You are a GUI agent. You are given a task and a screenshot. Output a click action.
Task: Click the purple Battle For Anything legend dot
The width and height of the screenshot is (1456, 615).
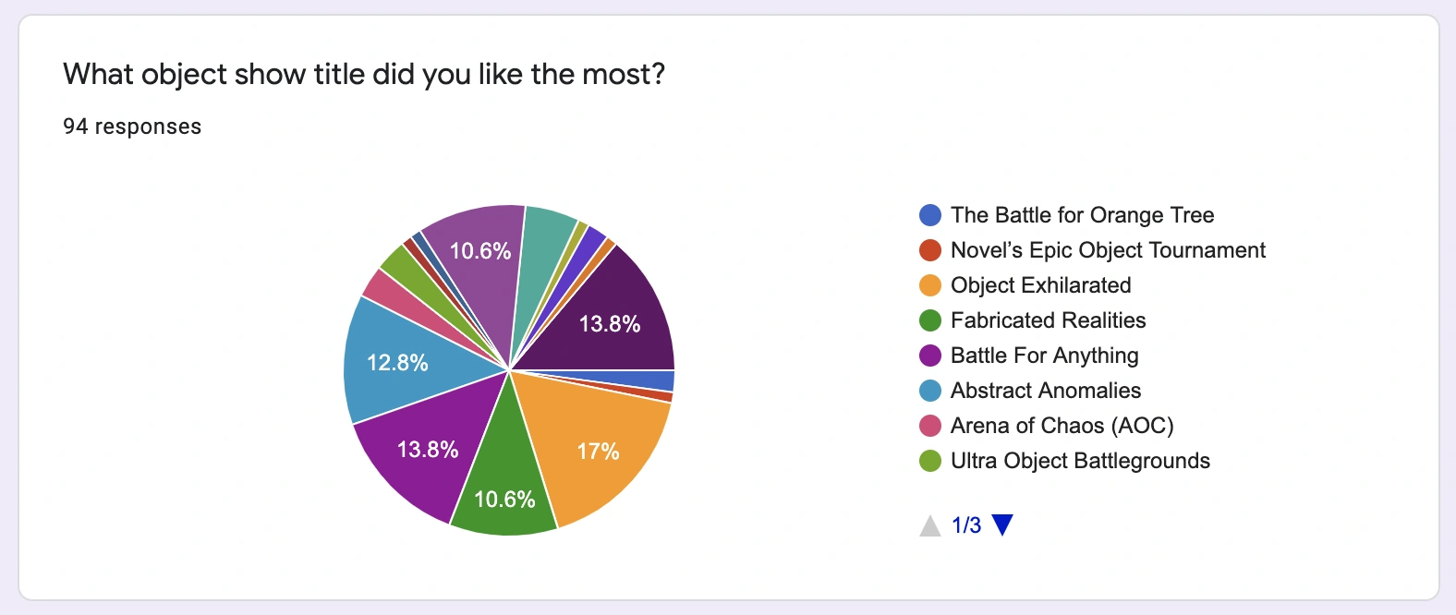click(x=930, y=356)
